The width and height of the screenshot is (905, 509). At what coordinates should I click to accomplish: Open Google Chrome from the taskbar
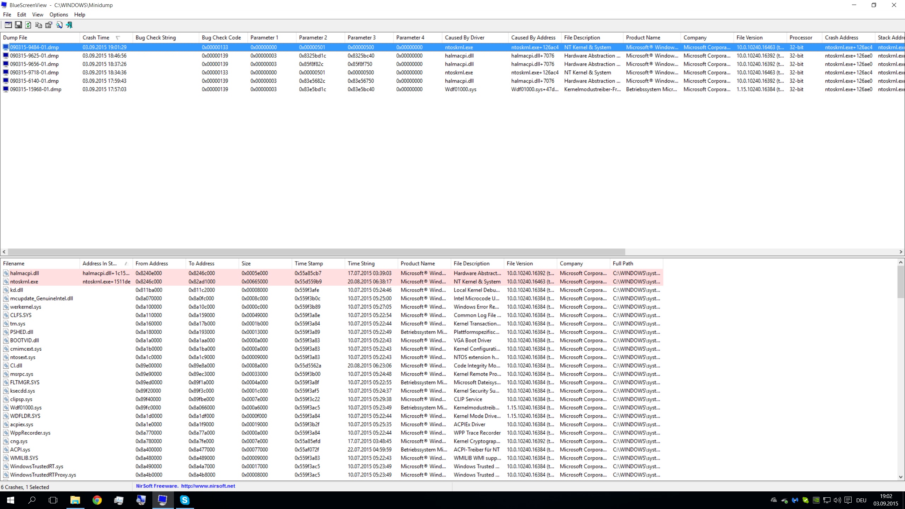pyautogui.click(x=97, y=500)
